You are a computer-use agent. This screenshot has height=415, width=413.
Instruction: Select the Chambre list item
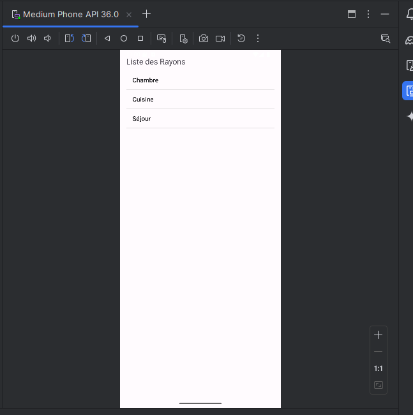click(200, 80)
